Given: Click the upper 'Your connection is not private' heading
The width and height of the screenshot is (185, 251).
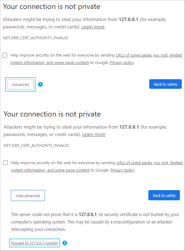Looking at the screenshot, I should click(51, 6).
